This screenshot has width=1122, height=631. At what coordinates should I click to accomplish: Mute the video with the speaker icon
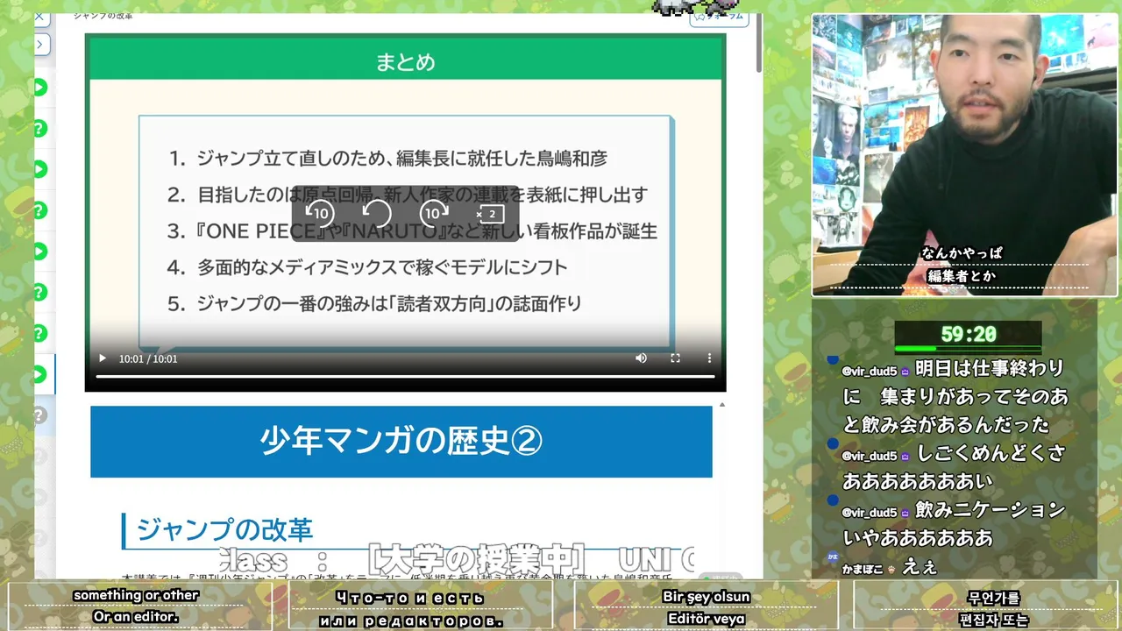[641, 358]
